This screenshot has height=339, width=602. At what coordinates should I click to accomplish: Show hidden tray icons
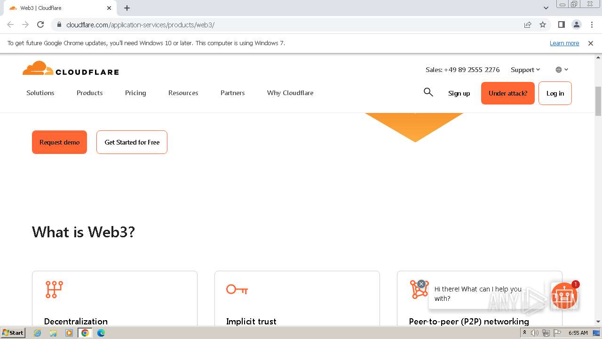524,333
